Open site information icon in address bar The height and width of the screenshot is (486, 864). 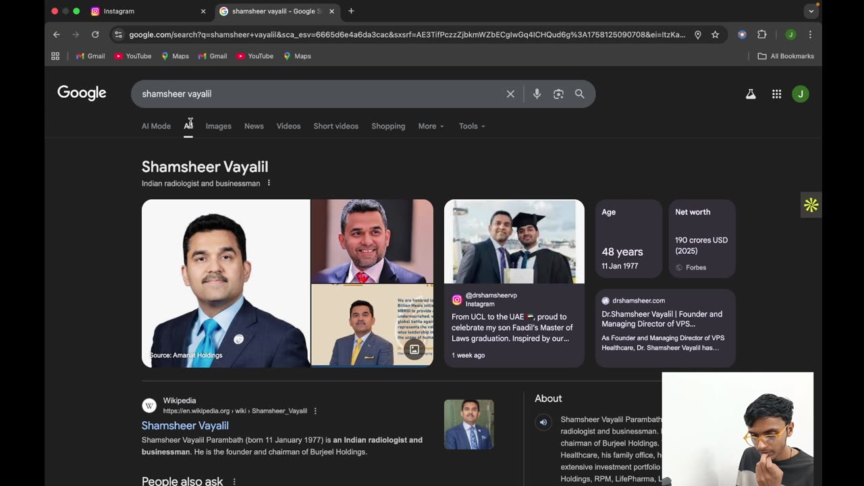[118, 34]
